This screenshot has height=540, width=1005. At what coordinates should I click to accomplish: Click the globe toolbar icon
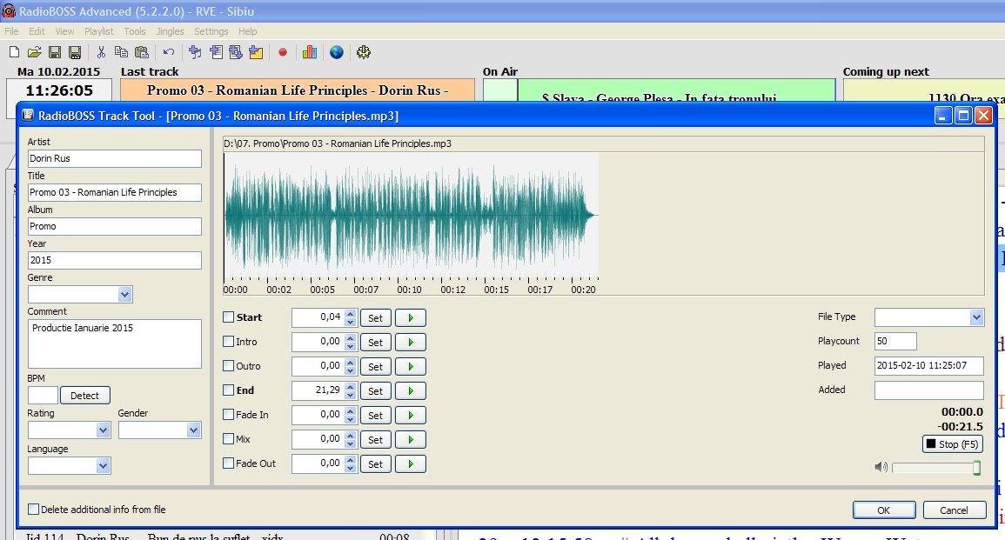[x=337, y=52]
